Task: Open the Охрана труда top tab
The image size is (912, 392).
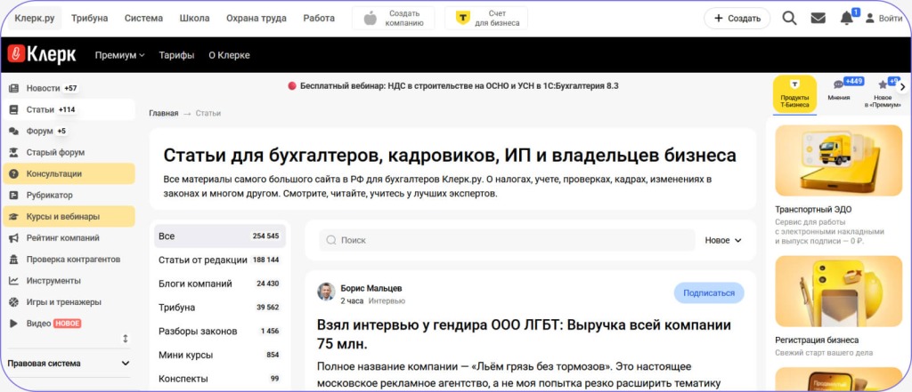Action: click(x=256, y=18)
